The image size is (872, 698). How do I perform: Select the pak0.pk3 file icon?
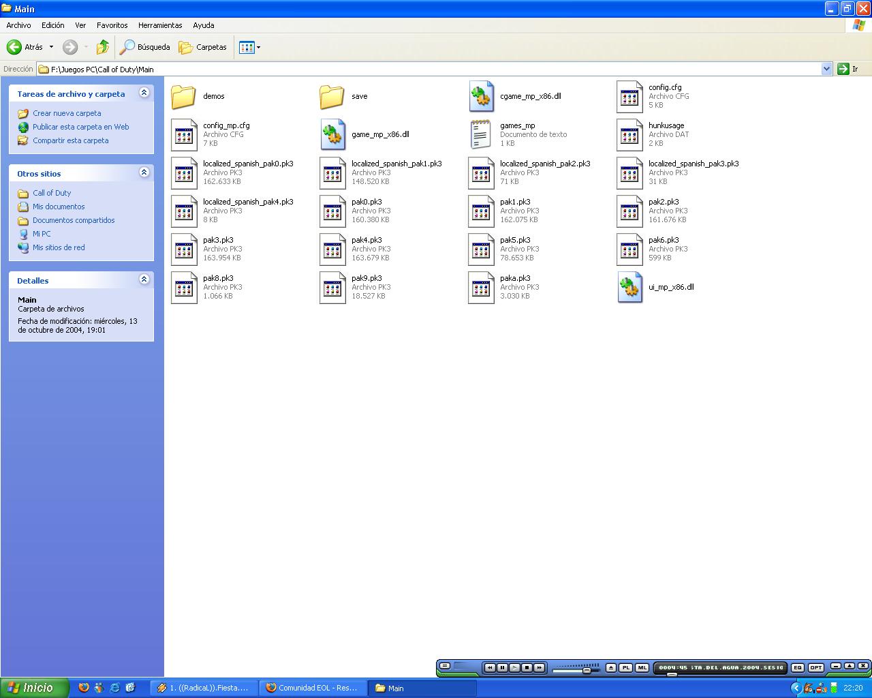[x=332, y=211]
